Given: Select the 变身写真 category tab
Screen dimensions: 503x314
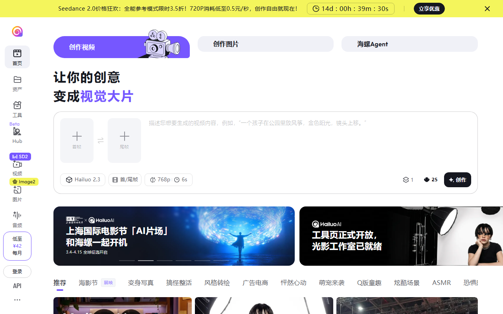Looking at the screenshot, I should (x=141, y=283).
